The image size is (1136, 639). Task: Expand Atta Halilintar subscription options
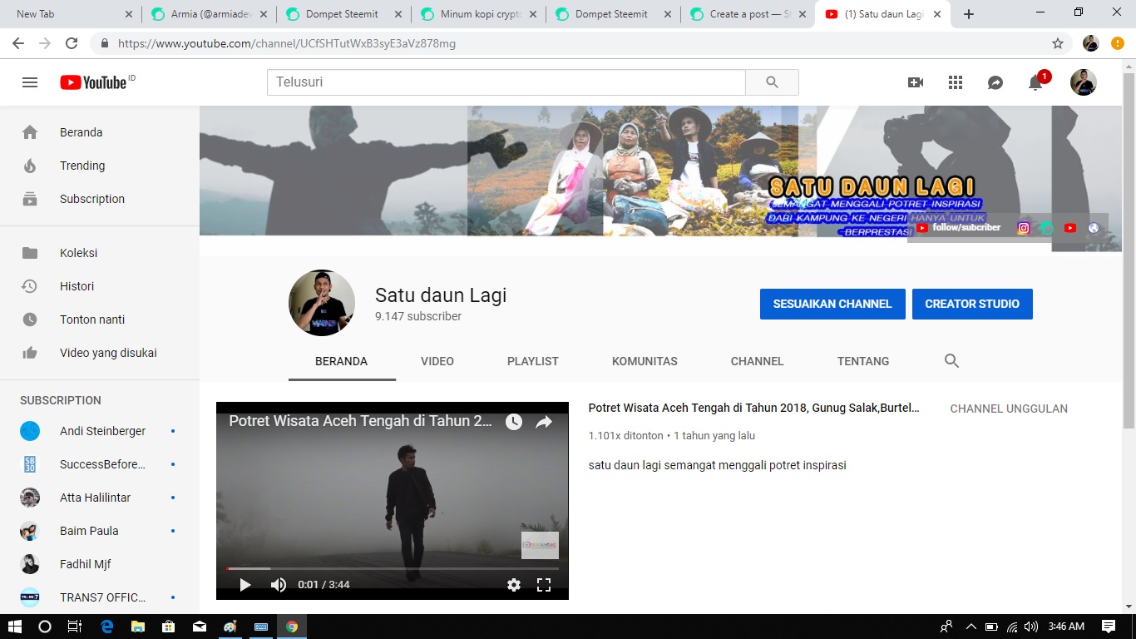(172, 498)
